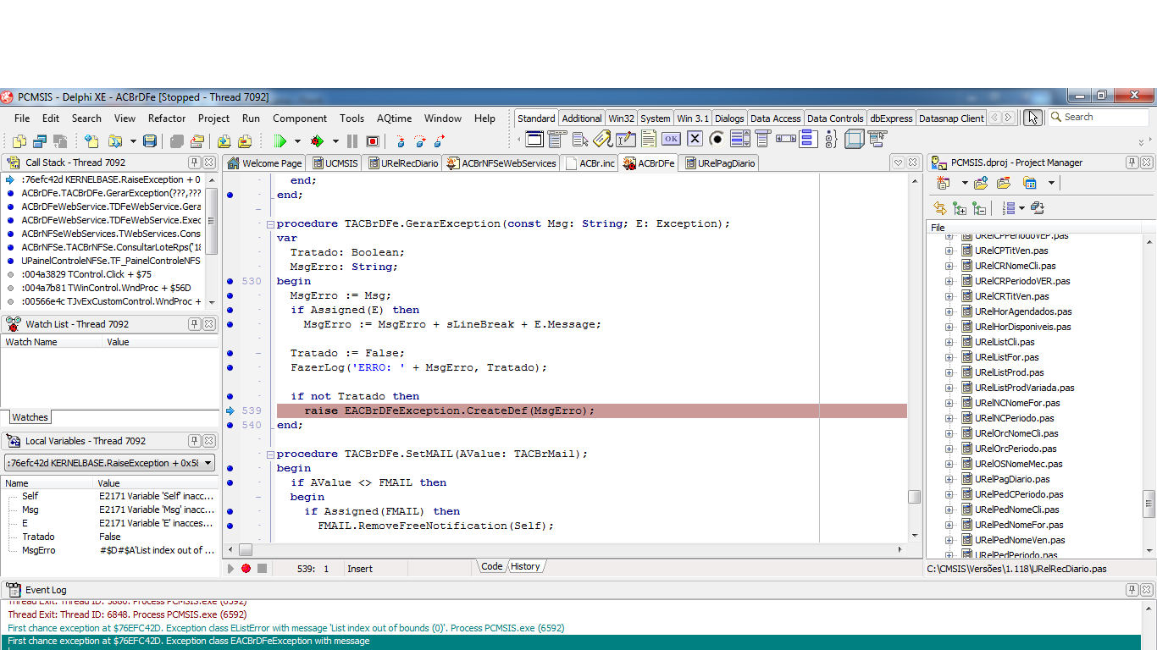
Task: Pin the Call Stack panel
Action: pos(195,162)
